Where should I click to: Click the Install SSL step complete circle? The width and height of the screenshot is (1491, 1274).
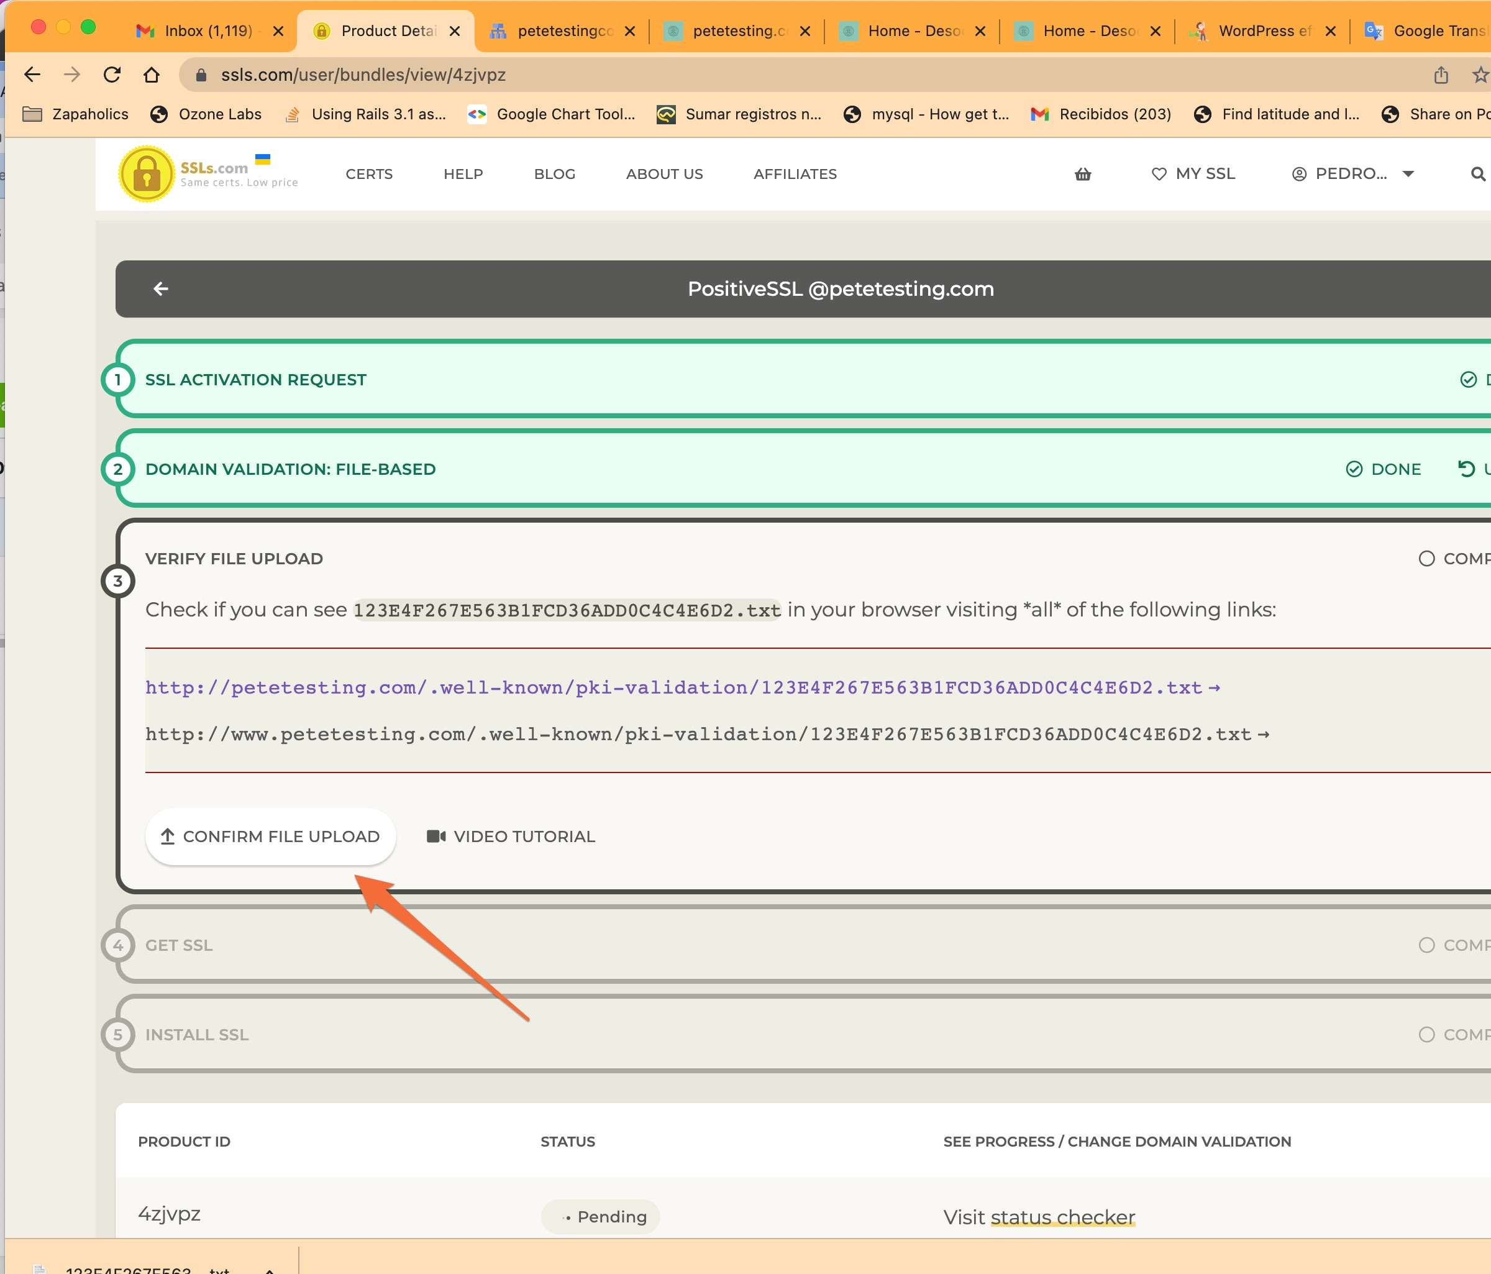point(1426,1034)
